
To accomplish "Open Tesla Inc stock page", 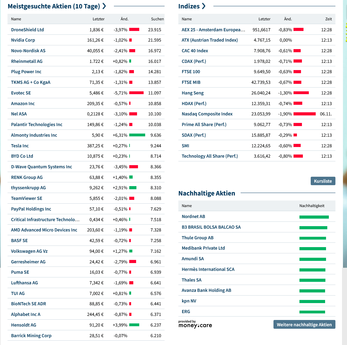I will [20, 146].
